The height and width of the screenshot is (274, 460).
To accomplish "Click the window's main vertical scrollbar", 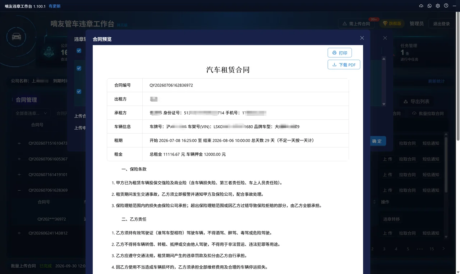I will [458, 75].
